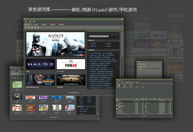Click scroll-down arrow of bottom-right game list
The image size is (193, 132).
172,113
